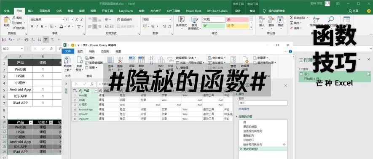This screenshot has height=159, width=373.
Task: Switch to the 插入 (Insert) ribbon tab
Action: (31, 11)
